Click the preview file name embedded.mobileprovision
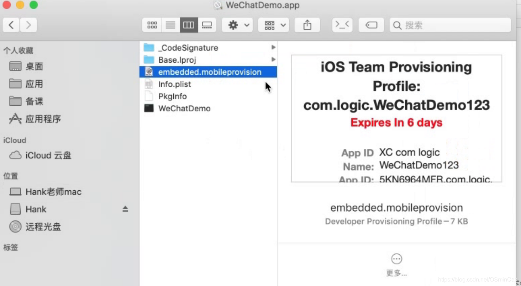This screenshot has width=521, height=286. click(x=396, y=208)
